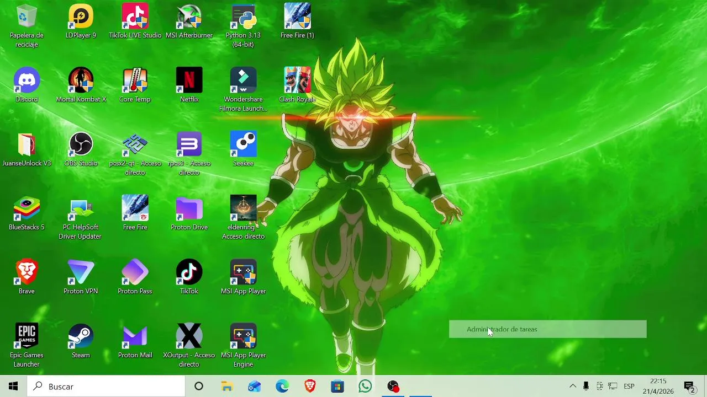Click the Proton VPN icon

(x=81, y=277)
